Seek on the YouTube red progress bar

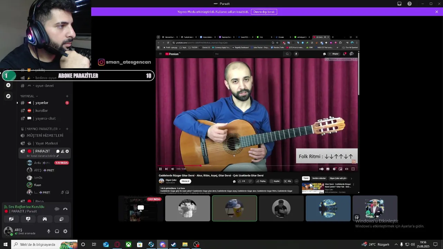(x=257, y=166)
